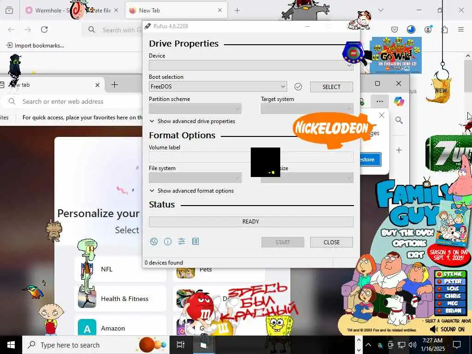Open the Windows Start menu
The width and height of the screenshot is (472, 354).
pyautogui.click(x=11, y=345)
